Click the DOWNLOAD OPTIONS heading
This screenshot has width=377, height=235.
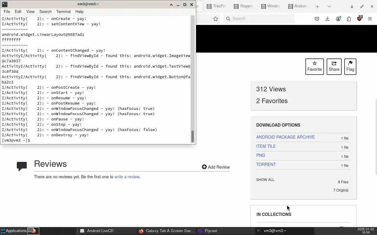[278, 125]
